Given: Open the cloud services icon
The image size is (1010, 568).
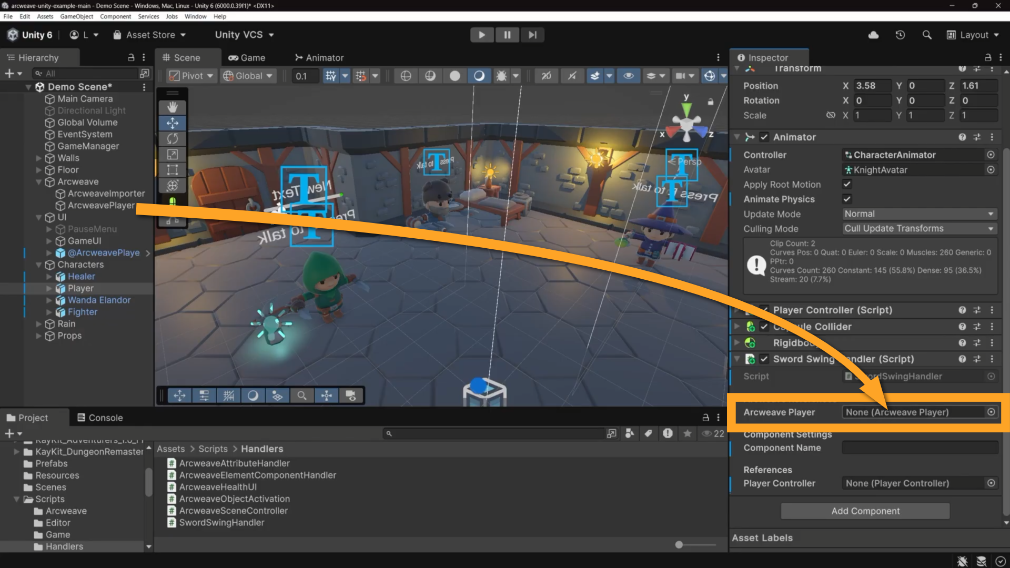Looking at the screenshot, I should (873, 35).
